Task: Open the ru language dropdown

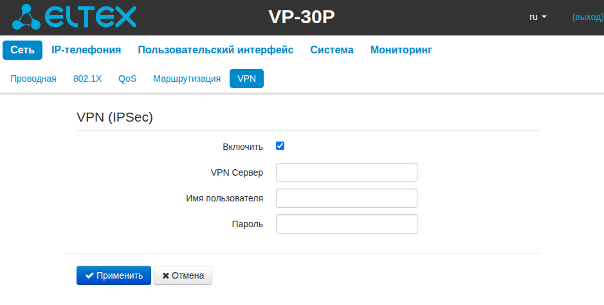Action: (x=537, y=17)
